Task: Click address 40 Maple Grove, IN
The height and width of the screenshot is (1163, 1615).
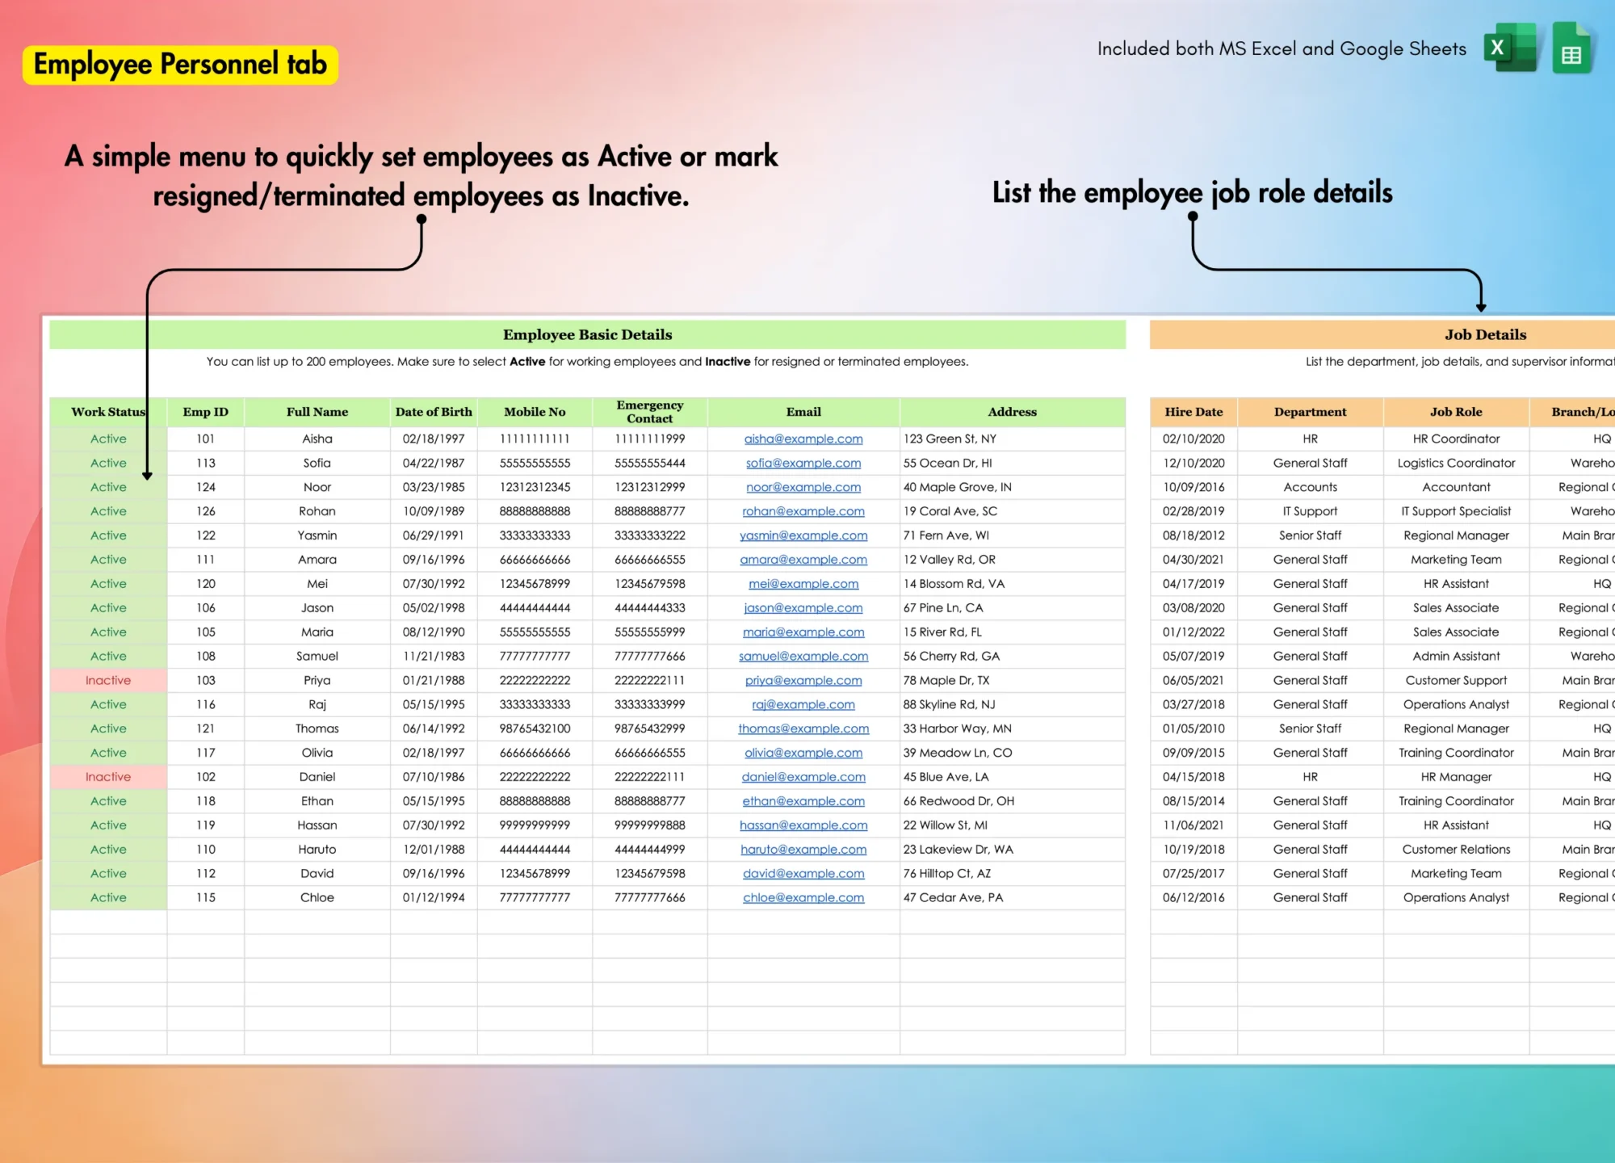Action: [1013, 487]
